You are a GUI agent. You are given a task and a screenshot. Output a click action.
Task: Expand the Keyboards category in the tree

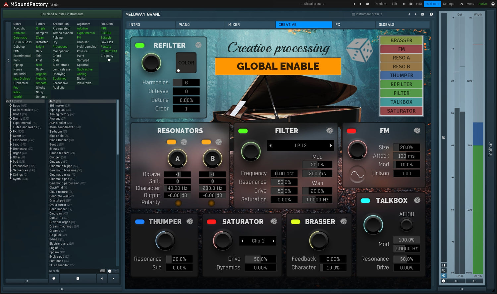tap(11, 140)
